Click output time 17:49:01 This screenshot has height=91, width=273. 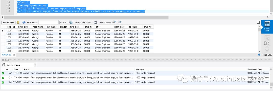[17, 82]
